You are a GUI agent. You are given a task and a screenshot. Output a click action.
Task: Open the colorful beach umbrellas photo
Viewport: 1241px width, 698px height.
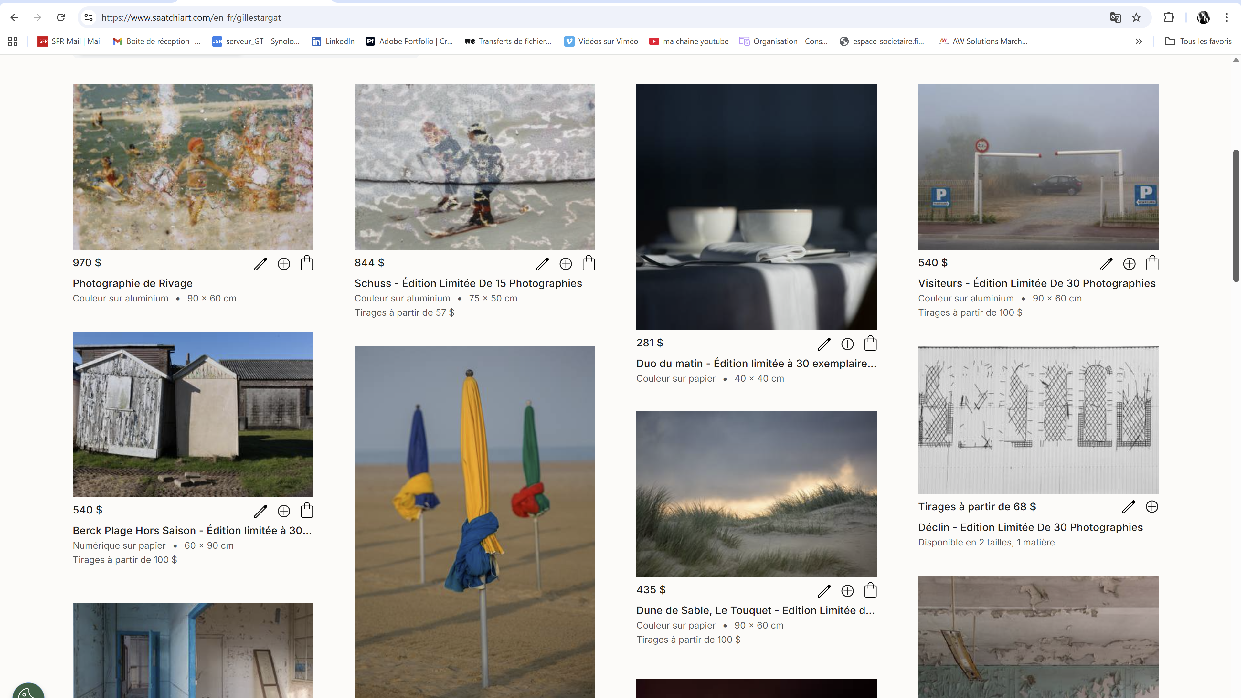tap(474, 520)
